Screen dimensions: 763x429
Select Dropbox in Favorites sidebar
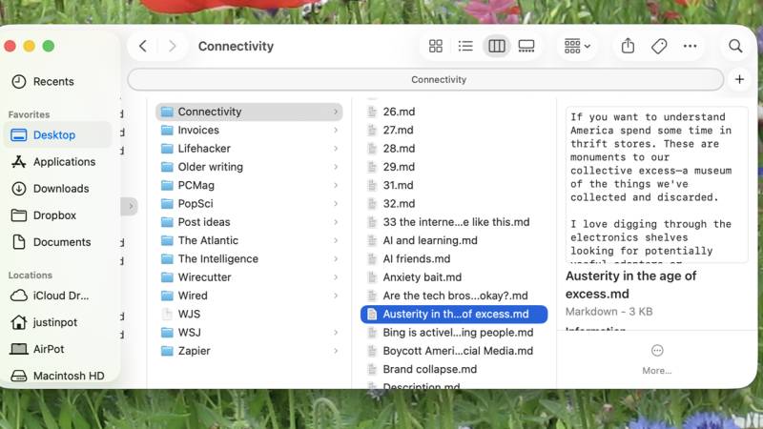point(54,215)
